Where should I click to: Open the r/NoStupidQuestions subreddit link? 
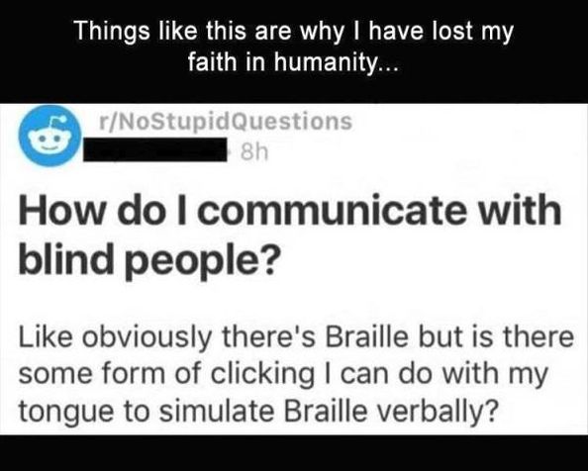(225, 122)
